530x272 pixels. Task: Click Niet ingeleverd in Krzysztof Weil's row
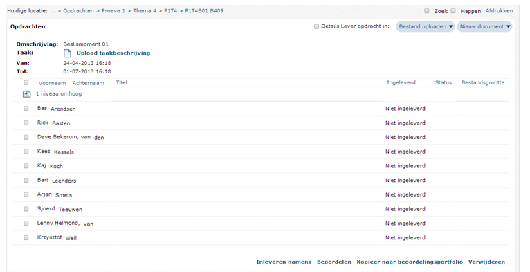[405, 238]
